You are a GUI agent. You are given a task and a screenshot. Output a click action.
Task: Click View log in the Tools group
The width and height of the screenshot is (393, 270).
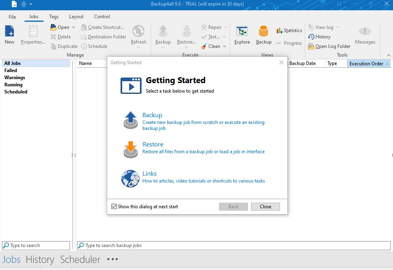[321, 27]
